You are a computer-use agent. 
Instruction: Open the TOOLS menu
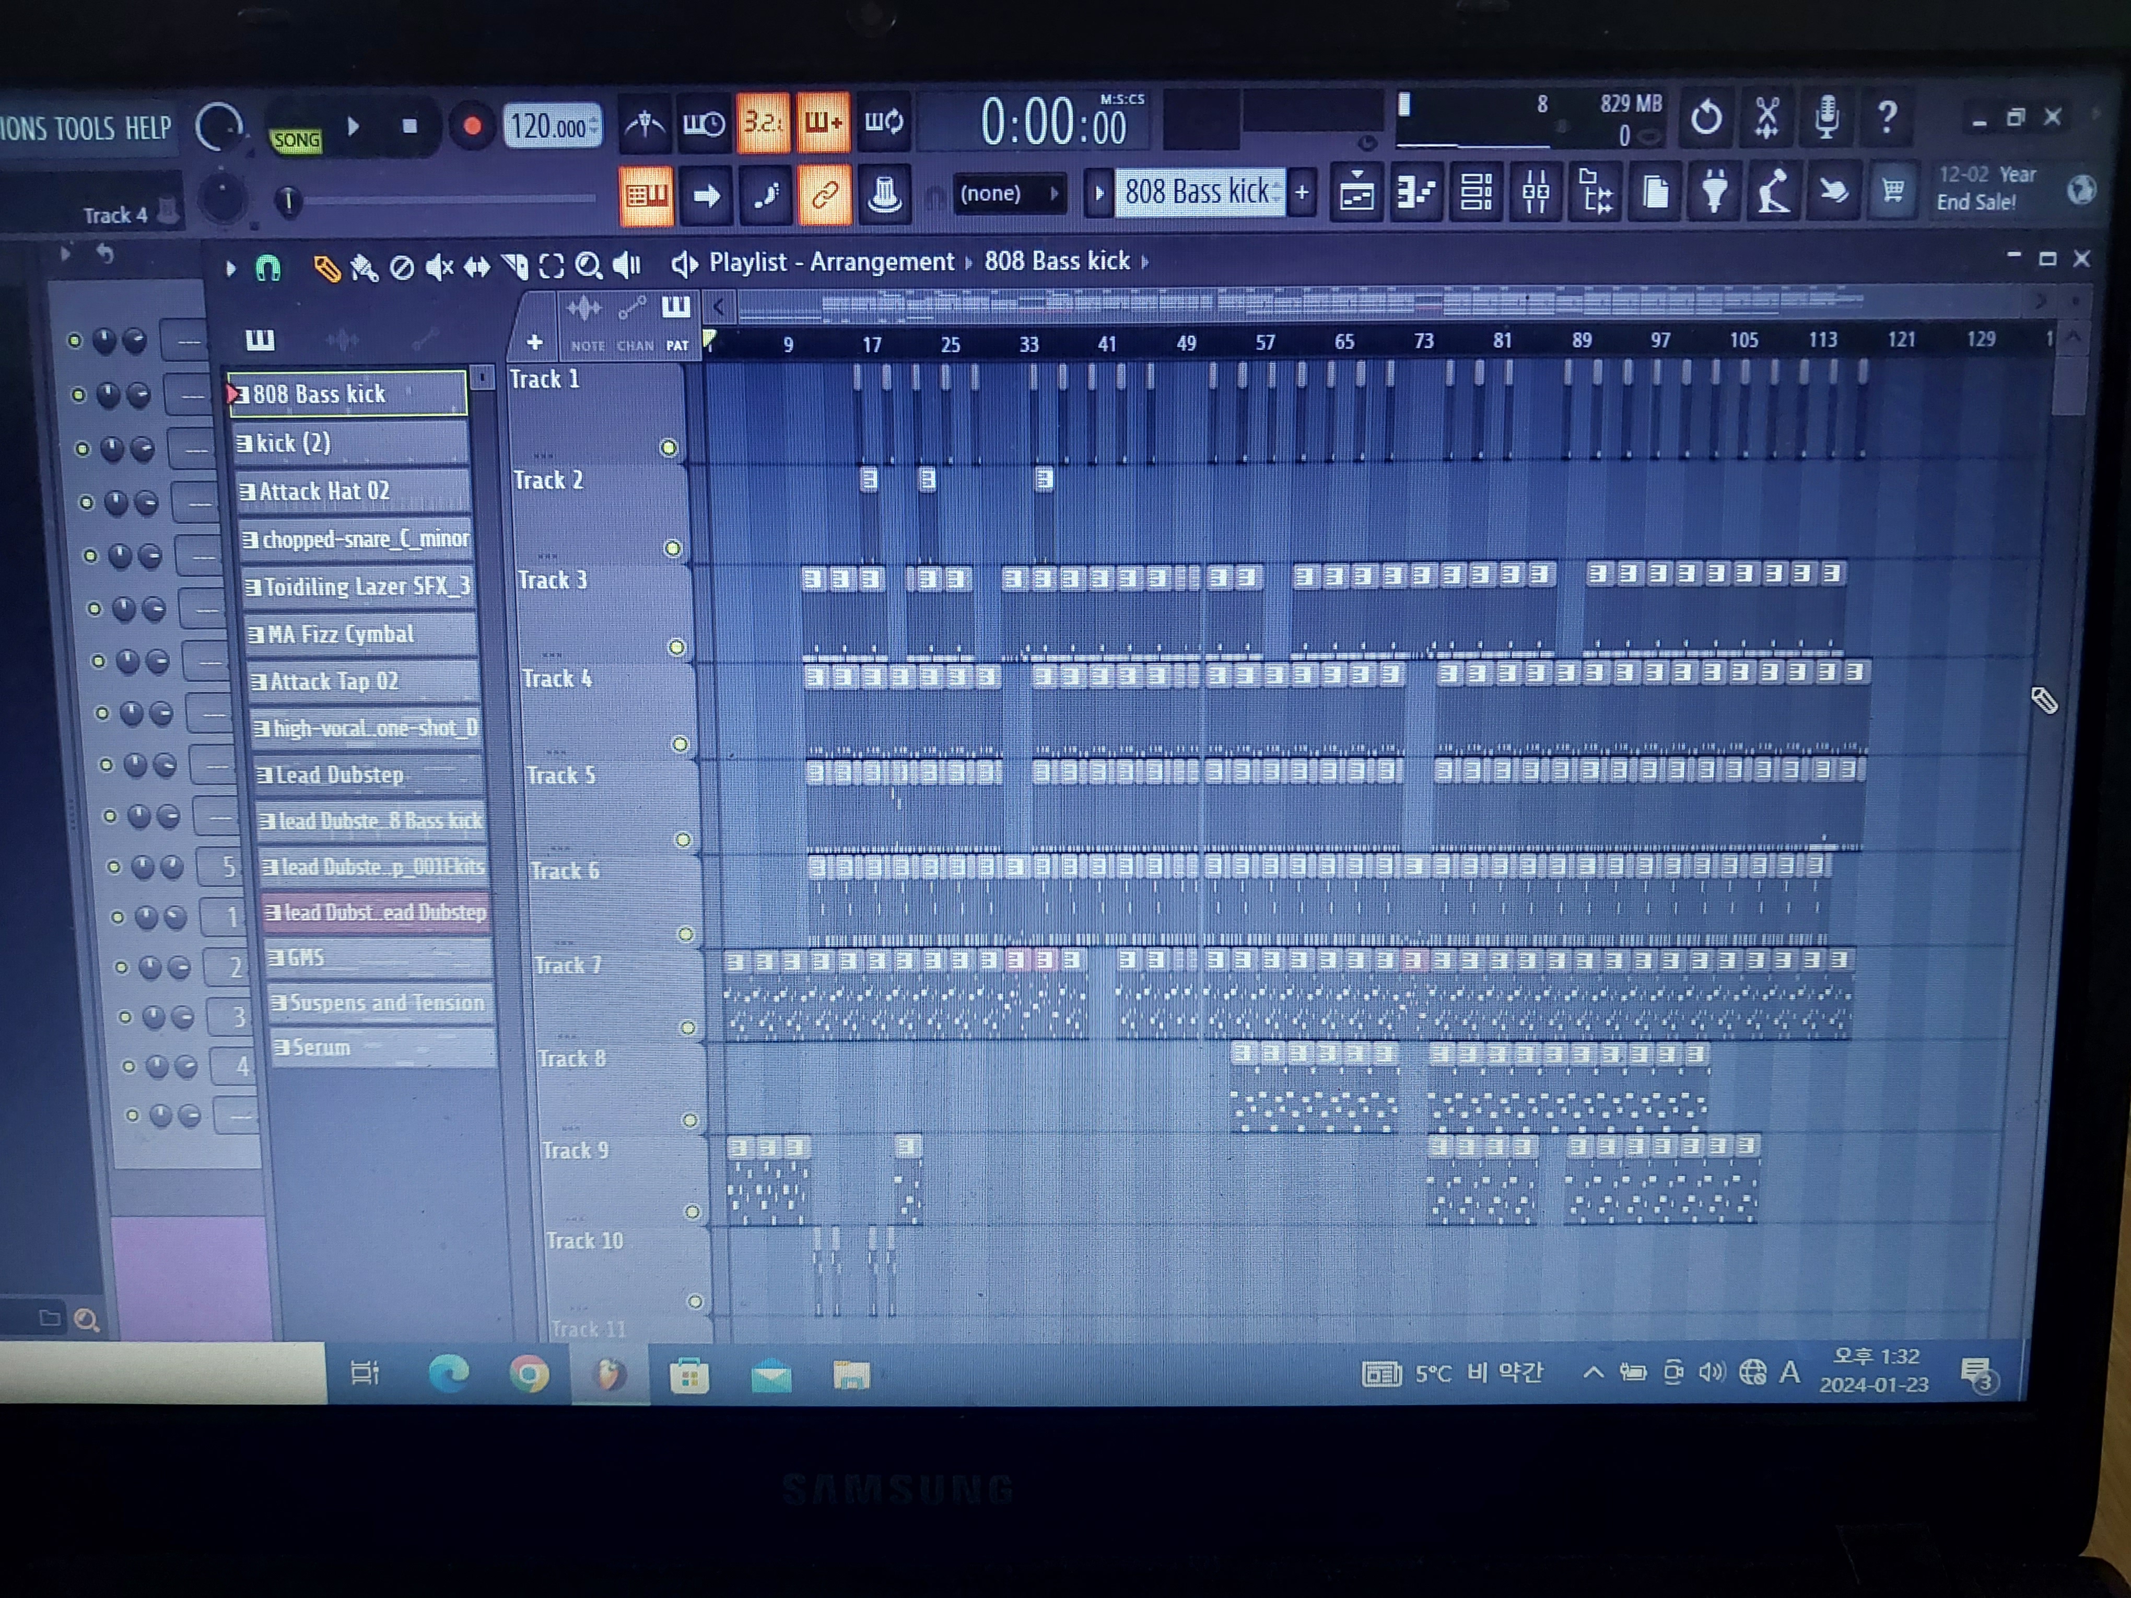pos(84,129)
